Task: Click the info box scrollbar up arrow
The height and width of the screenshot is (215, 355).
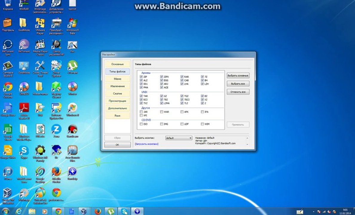Action: [247, 138]
